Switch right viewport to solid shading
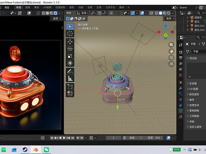 point(160,13)
